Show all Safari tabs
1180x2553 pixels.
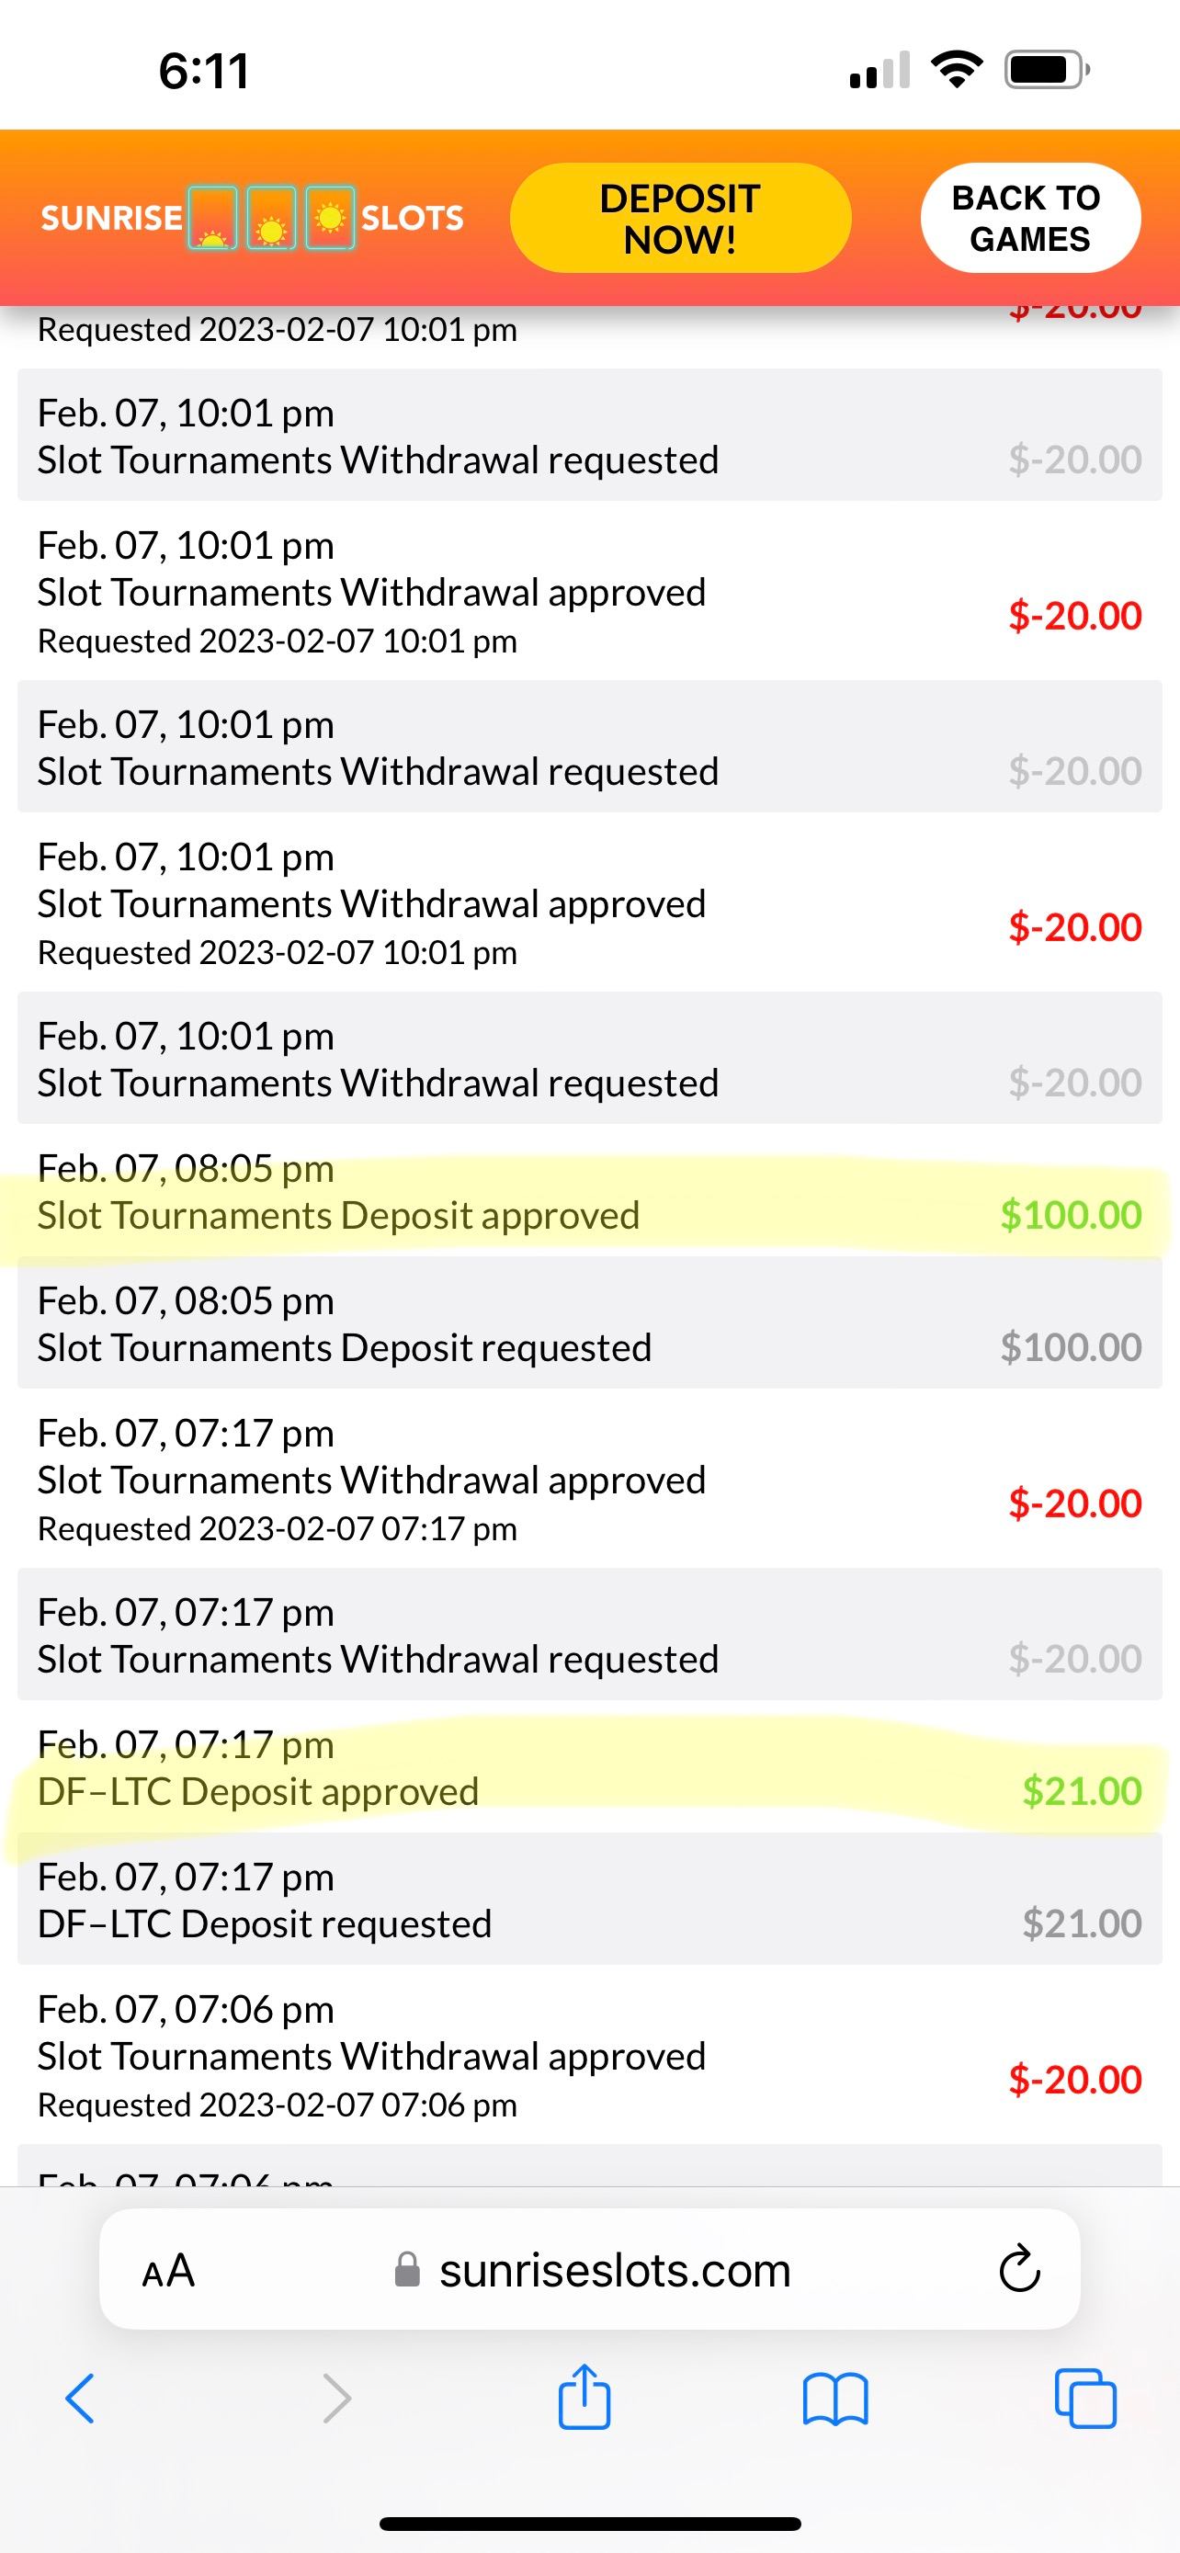pos(1086,2399)
